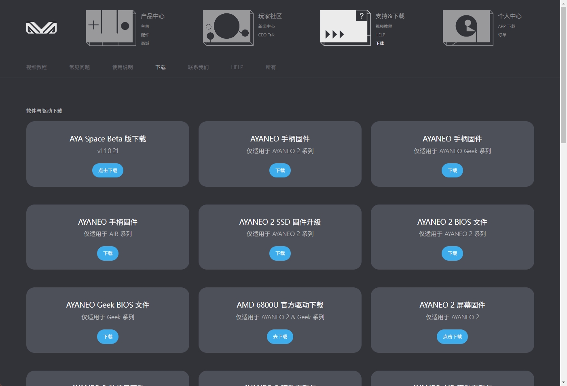The image size is (567, 386).
Task: Download AYANEO 手柄固件 for AIR 系列
Action: pos(108,253)
